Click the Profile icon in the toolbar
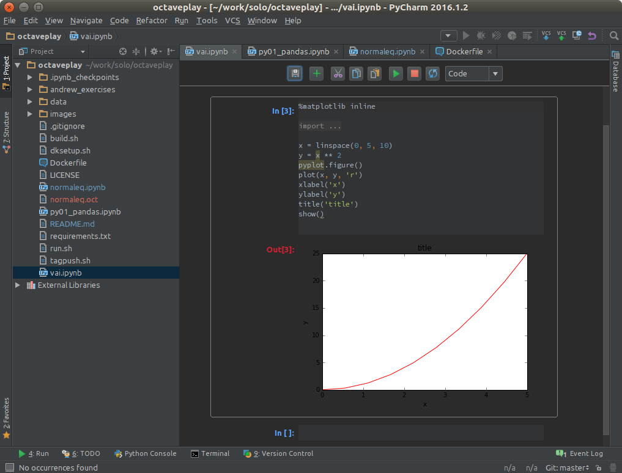The height and width of the screenshot is (473, 622). (512, 35)
